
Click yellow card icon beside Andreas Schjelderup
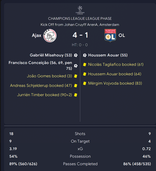point(76,85)
